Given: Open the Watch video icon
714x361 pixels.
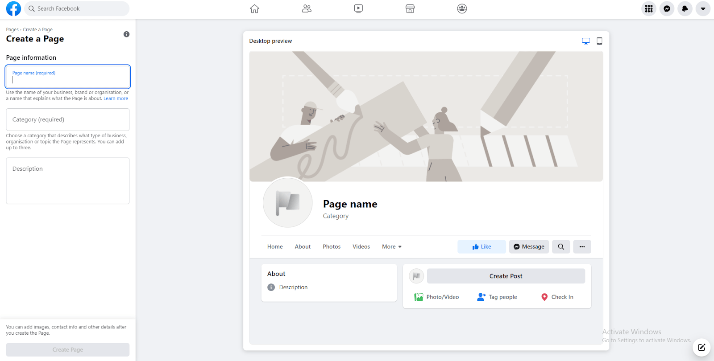Looking at the screenshot, I should [358, 8].
